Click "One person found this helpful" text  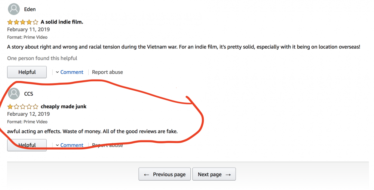point(42,58)
